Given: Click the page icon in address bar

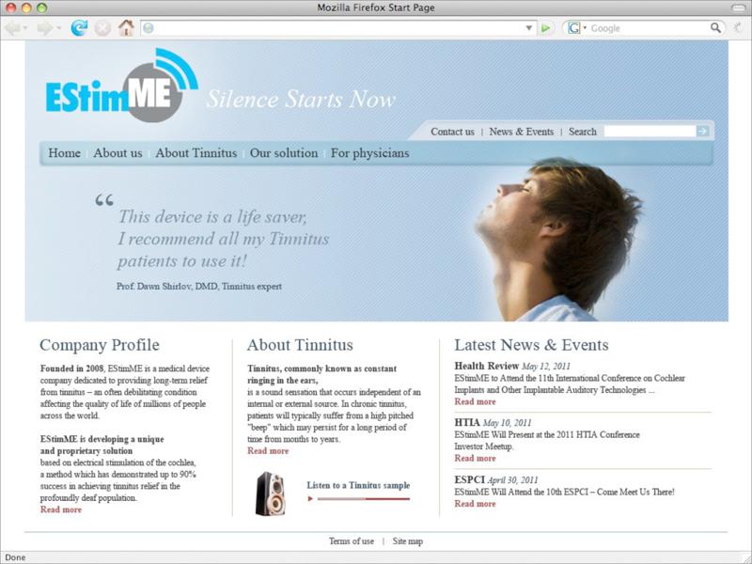Looking at the screenshot, I should pyautogui.click(x=149, y=28).
